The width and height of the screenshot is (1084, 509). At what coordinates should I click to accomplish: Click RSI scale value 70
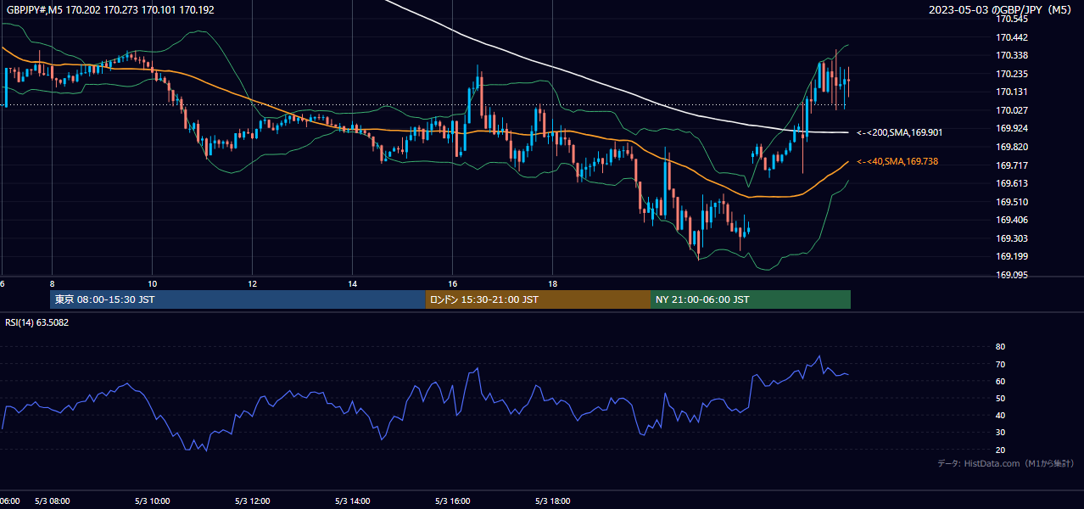pos(1001,364)
